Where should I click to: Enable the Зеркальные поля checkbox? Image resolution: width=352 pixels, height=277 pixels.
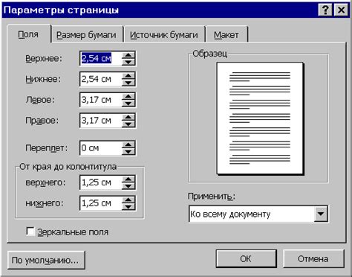tap(30, 232)
